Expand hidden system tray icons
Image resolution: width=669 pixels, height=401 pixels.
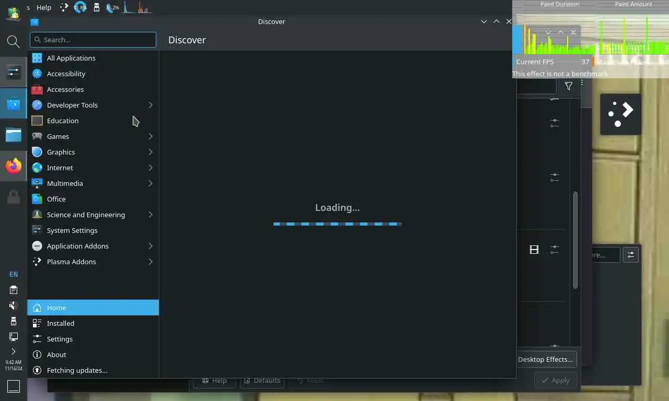point(14,351)
